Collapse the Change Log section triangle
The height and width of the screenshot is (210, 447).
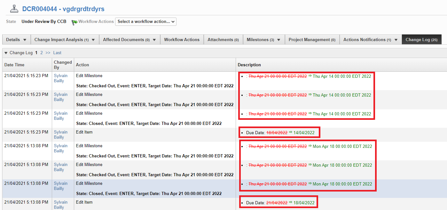(6, 53)
